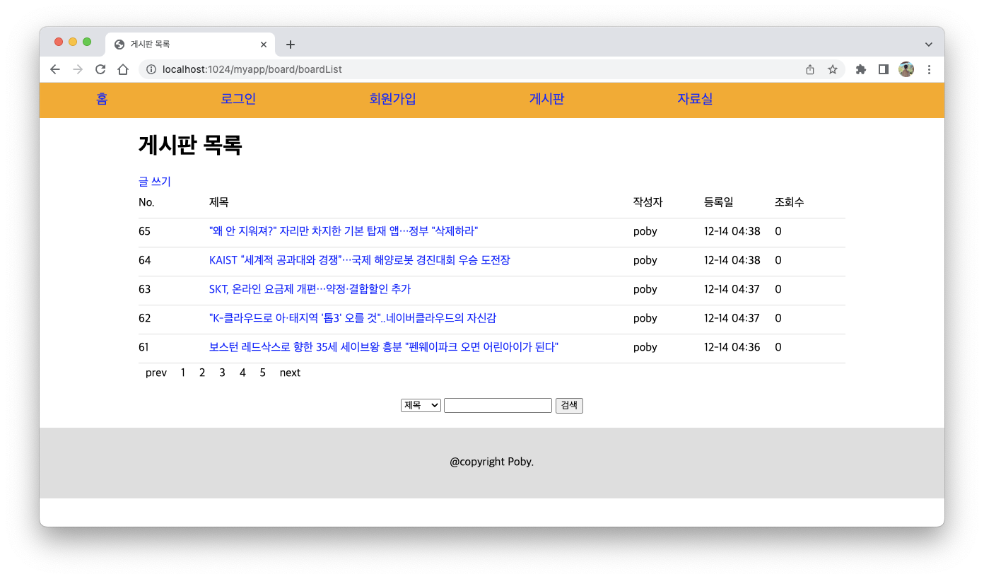984x579 pixels.
Task: Close the 게시판 목록 tab
Action: coord(264,45)
